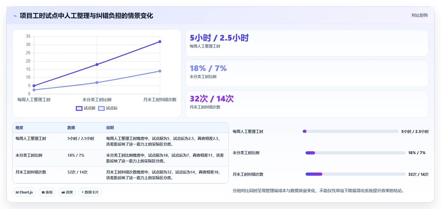Viewport: 441px width, 209px height.
Task: Click the 月末工时纠错次数 table row cell
Action: pyautogui.click(x=31, y=172)
